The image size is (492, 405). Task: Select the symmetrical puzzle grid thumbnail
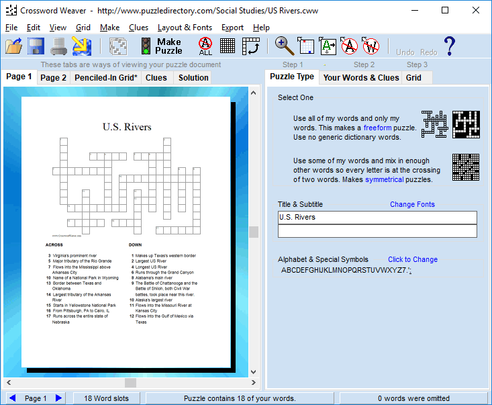465,167
